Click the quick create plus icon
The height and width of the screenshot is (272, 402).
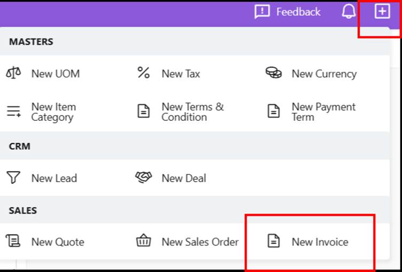point(382,11)
